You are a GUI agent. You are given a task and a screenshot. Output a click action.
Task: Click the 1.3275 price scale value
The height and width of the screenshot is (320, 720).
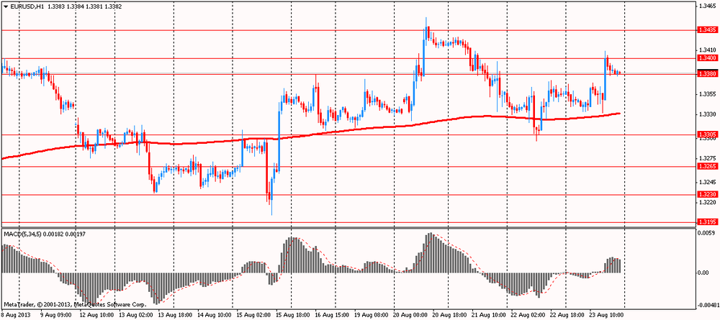click(x=707, y=159)
